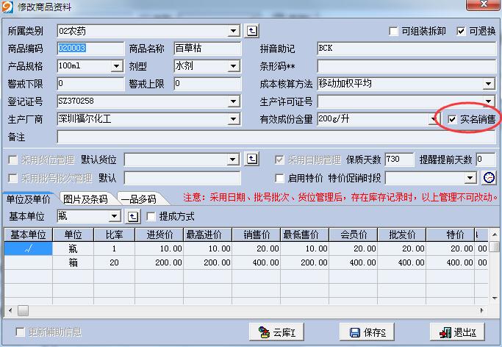Click the 云库 button
502x347 pixels.
[277, 332]
